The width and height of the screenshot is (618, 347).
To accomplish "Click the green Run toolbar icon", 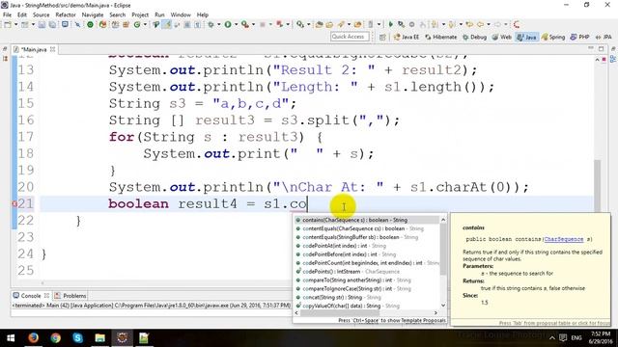I will coord(228,24).
